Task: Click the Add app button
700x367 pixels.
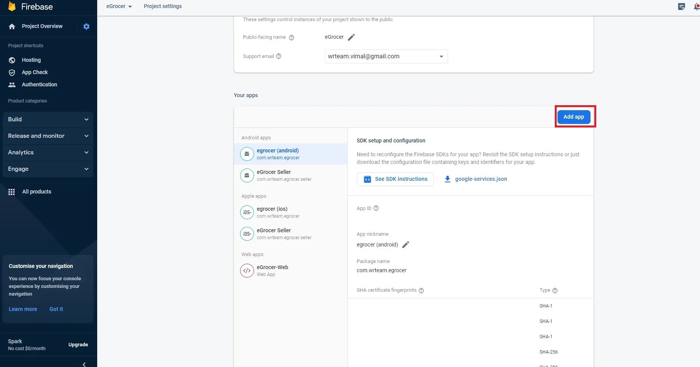Action: tap(574, 117)
